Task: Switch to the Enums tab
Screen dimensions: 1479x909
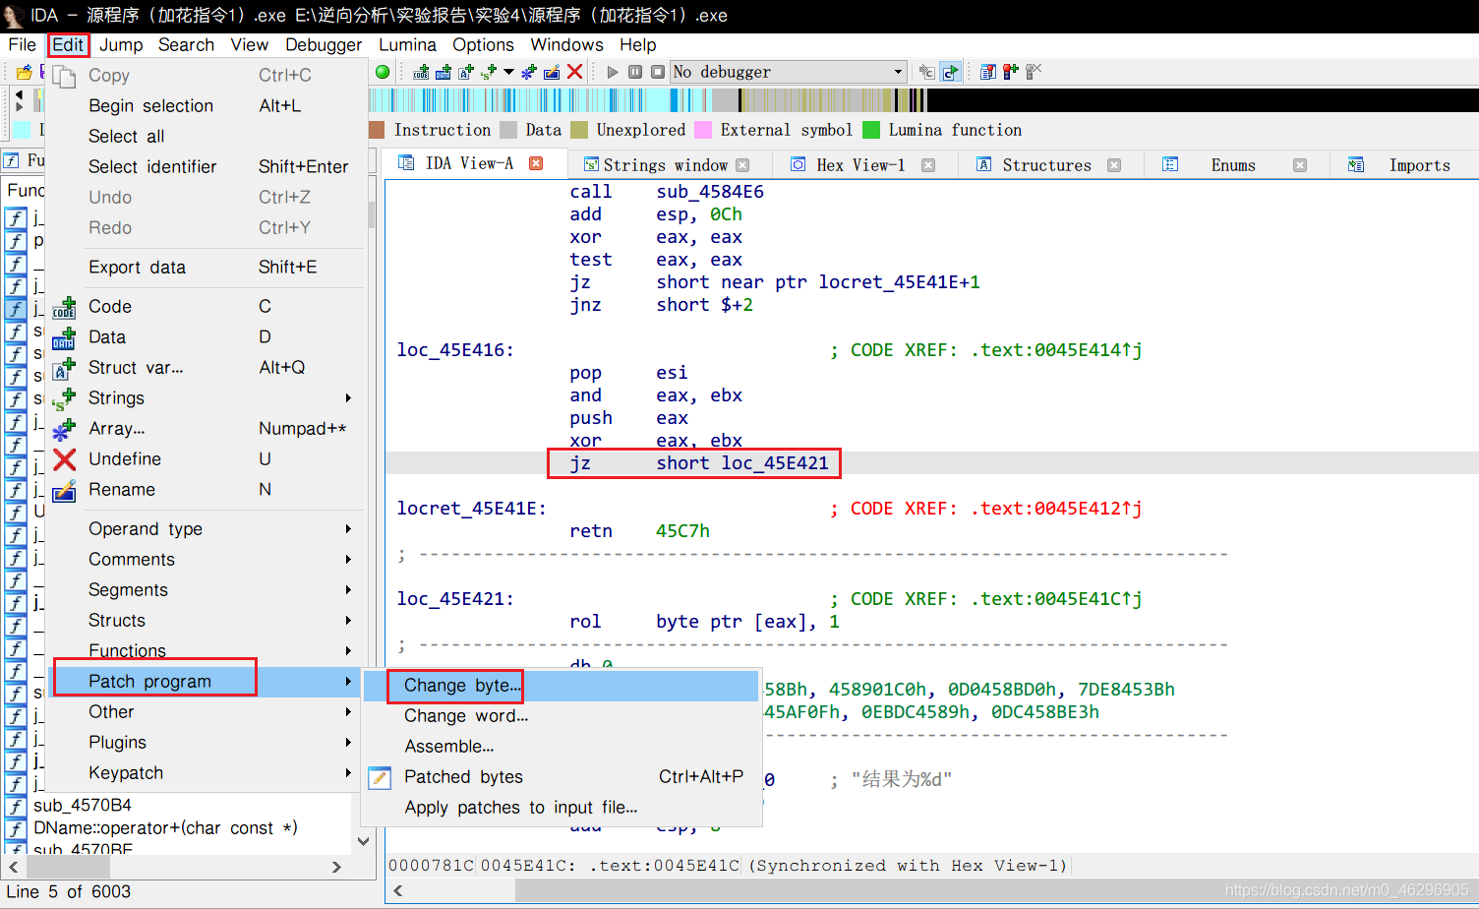Action: (x=1233, y=165)
